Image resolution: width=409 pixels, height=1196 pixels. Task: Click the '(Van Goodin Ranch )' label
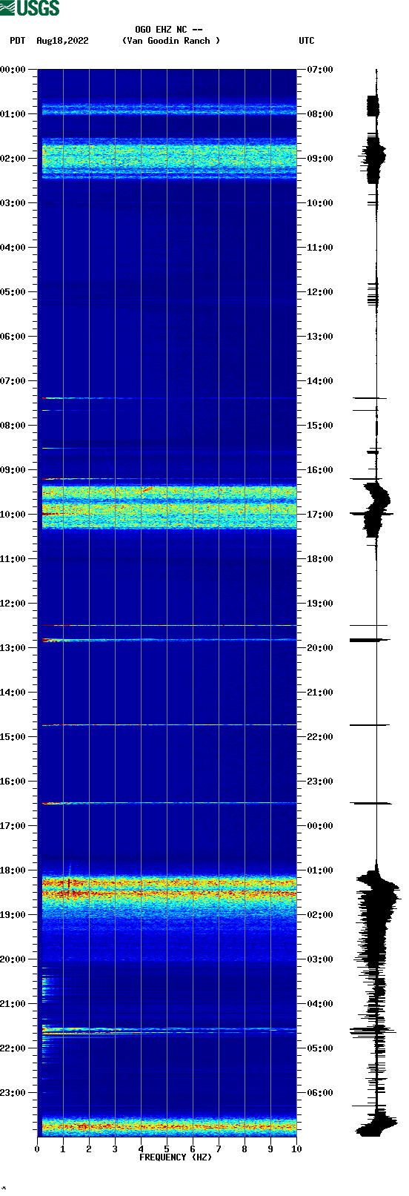pos(171,41)
